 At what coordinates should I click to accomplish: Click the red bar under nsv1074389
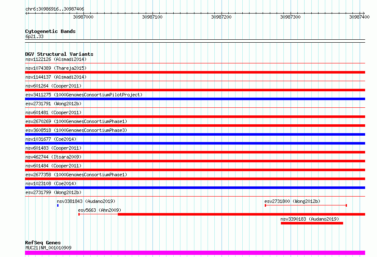click(x=195, y=72)
